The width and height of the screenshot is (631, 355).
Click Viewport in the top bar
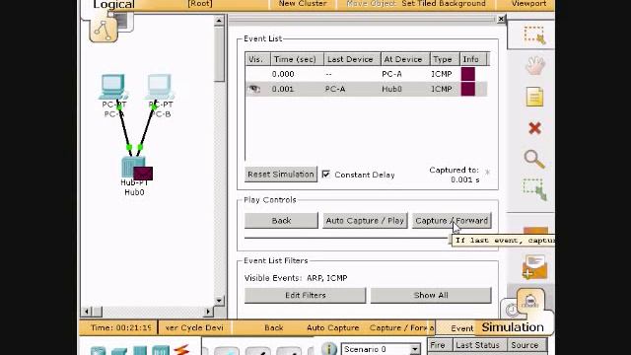(528, 4)
